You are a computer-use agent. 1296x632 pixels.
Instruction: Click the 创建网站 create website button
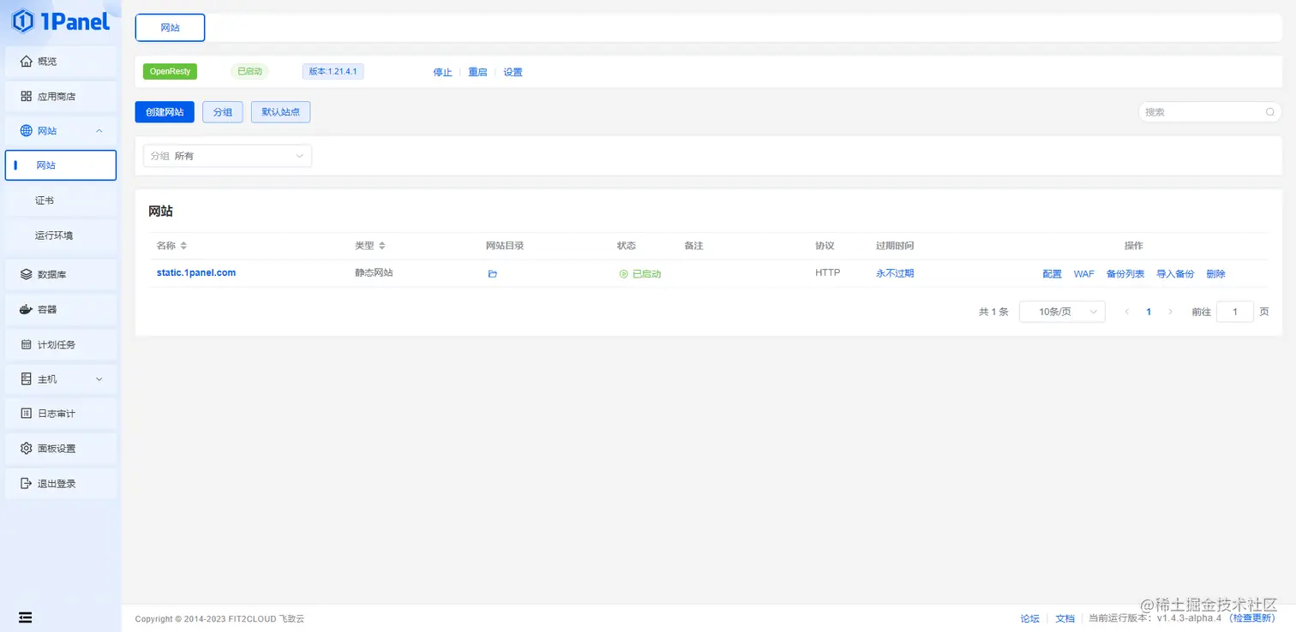coord(165,112)
